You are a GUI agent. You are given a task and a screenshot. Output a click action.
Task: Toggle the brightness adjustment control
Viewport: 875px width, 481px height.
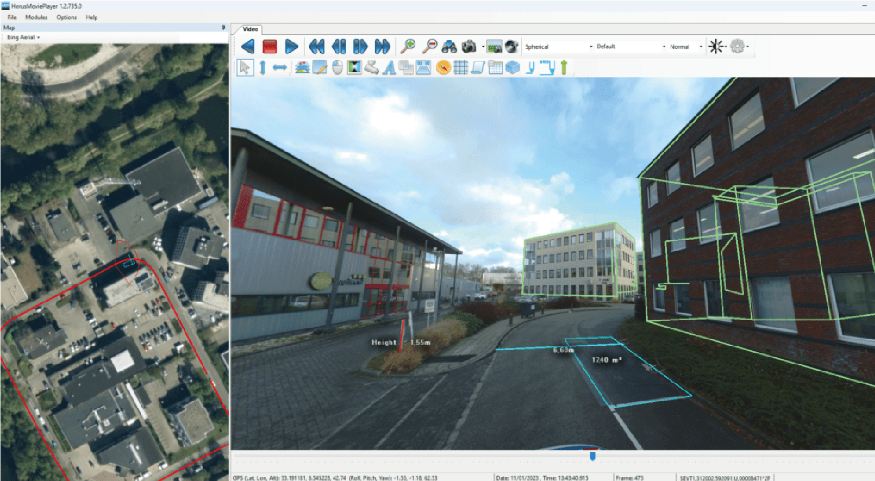pos(715,46)
